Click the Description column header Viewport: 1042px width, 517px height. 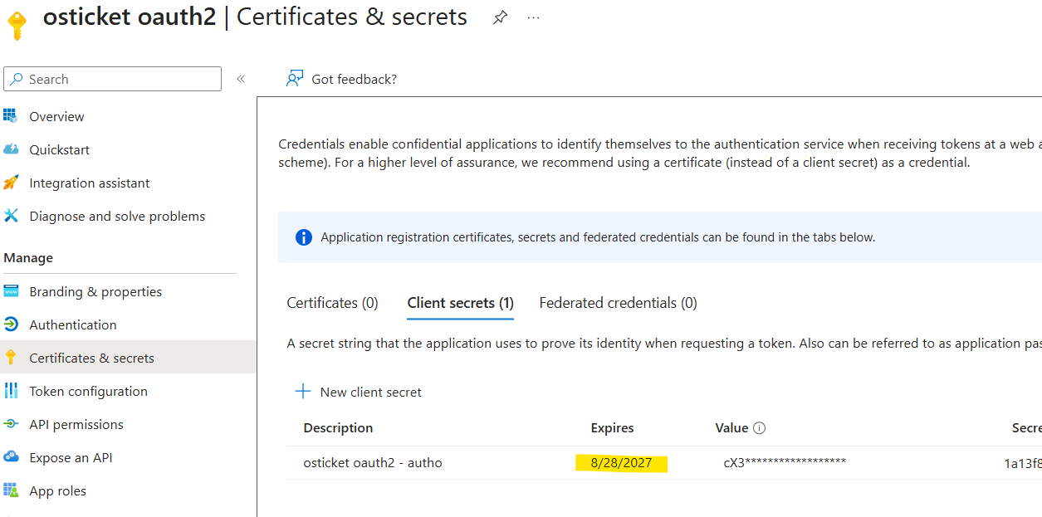click(338, 428)
